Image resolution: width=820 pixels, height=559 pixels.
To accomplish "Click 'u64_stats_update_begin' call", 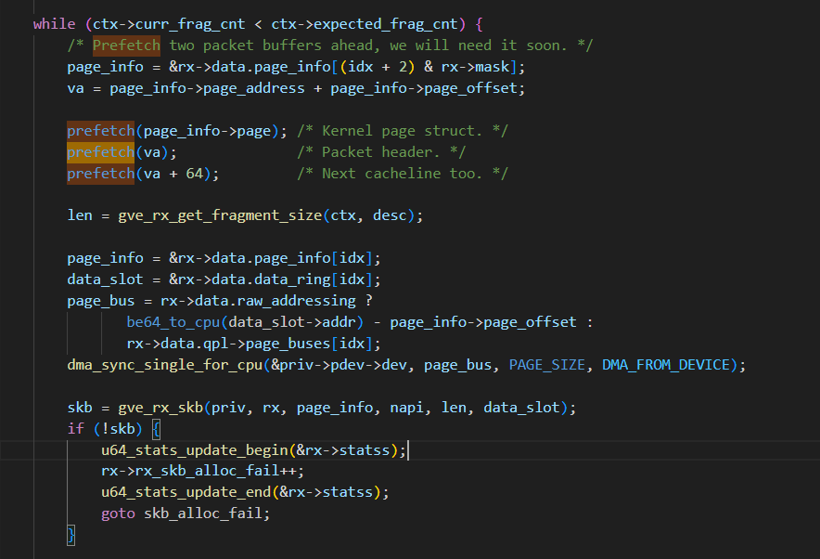I will click(195, 450).
